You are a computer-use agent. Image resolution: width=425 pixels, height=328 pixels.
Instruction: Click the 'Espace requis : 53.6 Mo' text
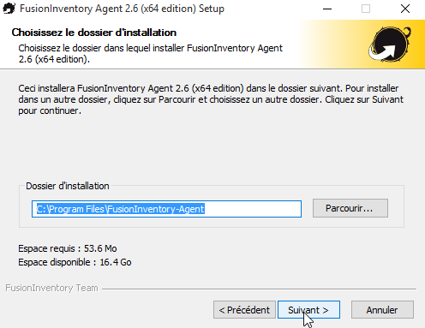pyautogui.click(x=68, y=248)
